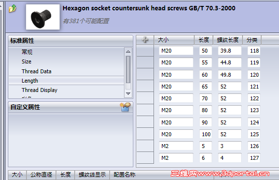The image size is (279, 180).
Task: Select 常规 in standard properties list
Action: click(27, 52)
